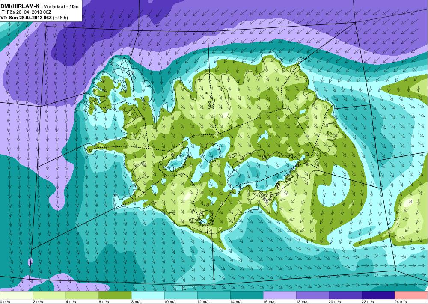
Task: Pick the teal 12–14 m/s legend swatch
Action: point(214,295)
